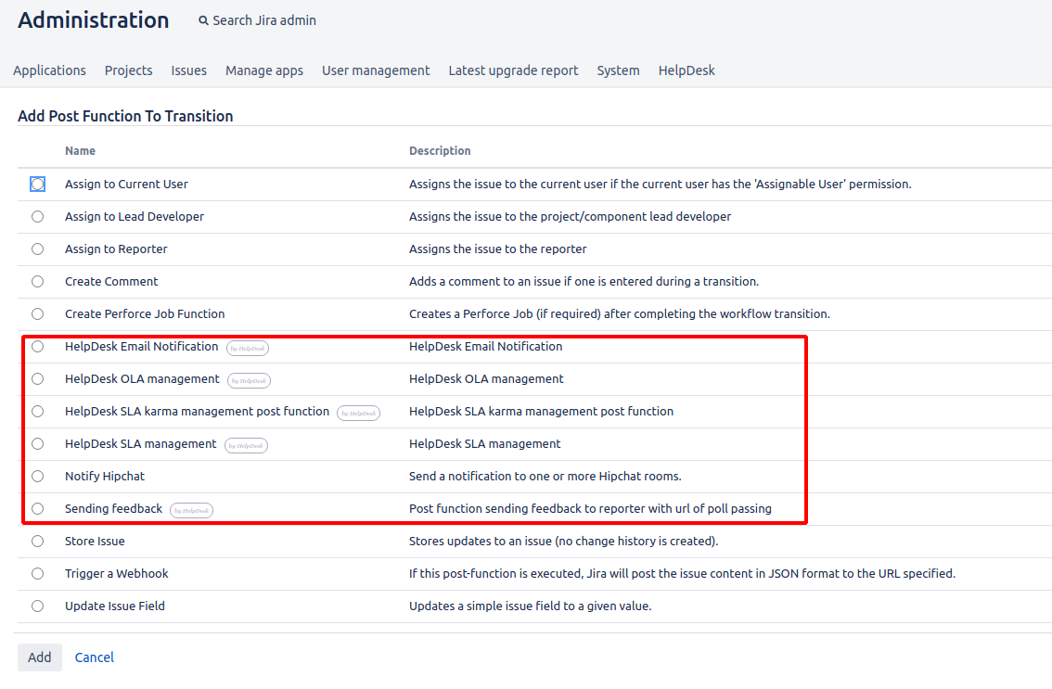
Task: Click 'Assigns the issue to the reporter' description
Action: click(498, 249)
